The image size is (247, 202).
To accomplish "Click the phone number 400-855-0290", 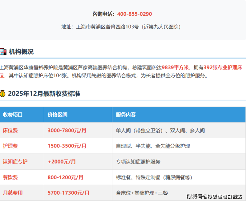I will pos(135,14).
